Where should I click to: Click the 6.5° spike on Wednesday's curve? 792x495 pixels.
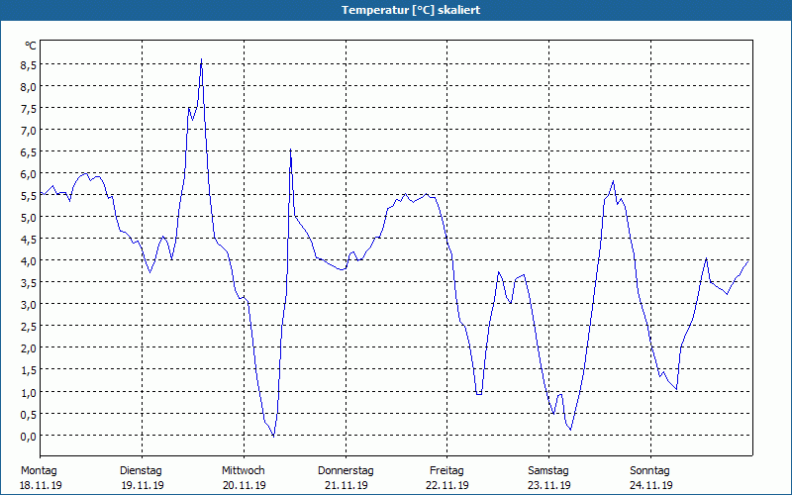pos(290,149)
